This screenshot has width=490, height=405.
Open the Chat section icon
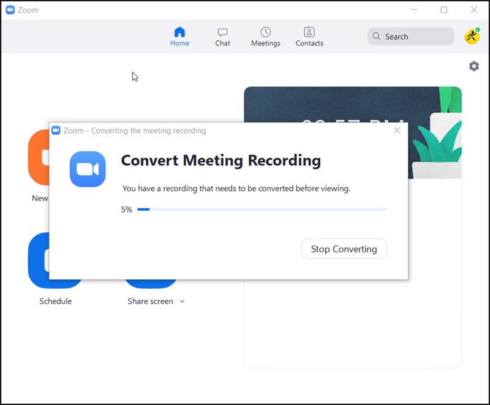(222, 32)
